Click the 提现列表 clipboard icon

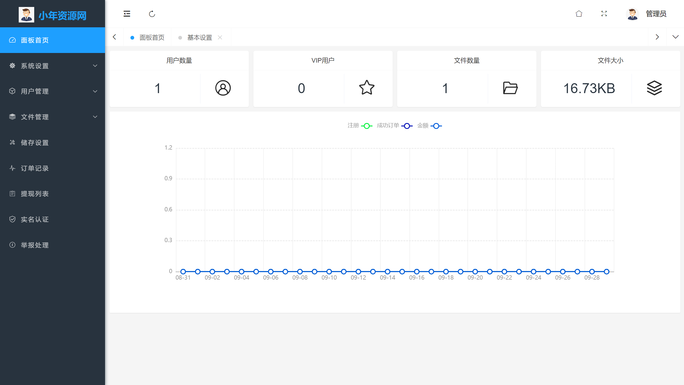[x=13, y=193]
